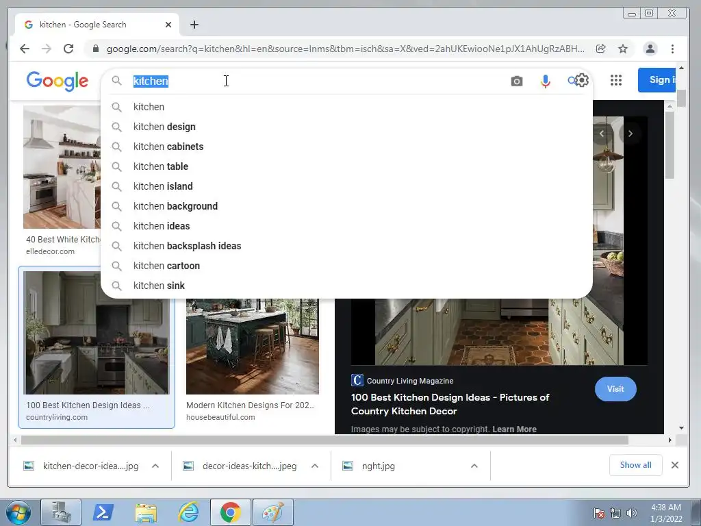Reload the current page
Viewport: 701px width, 526px height.
pos(68,49)
